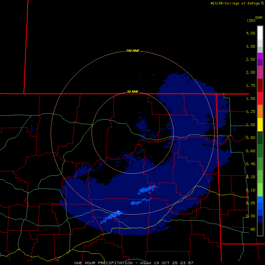Viewport: 265px width, 265px height.
Task: Click the 0.05 legend value
Action: (251, 203)
